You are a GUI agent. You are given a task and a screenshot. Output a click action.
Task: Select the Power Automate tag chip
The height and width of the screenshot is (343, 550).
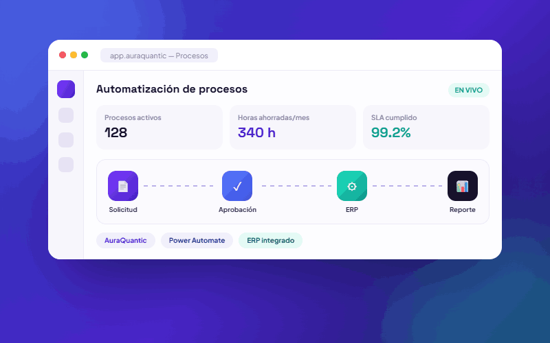point(197,241)
